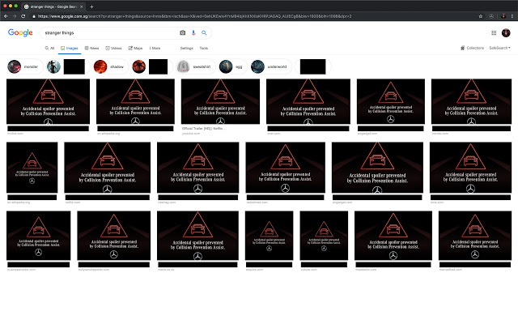Open the Google apps grid
Image resolution: width=518 pixels, height=324 pixels.
[495, 32]
